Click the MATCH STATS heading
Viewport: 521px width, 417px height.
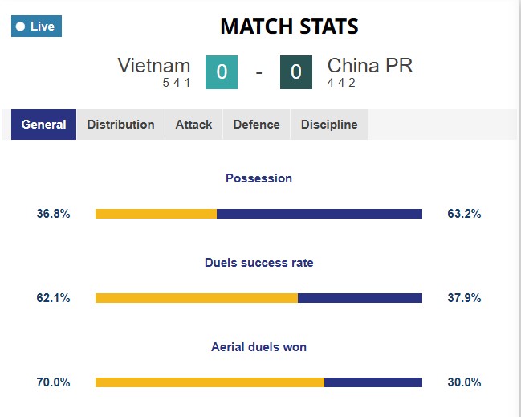point(289,27)
